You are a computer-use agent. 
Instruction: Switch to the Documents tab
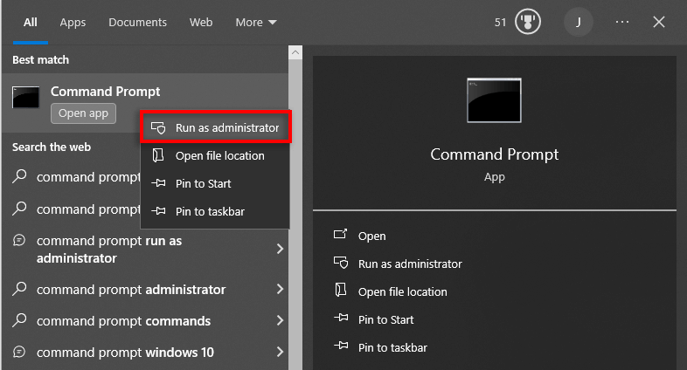[x=137, y=23]
